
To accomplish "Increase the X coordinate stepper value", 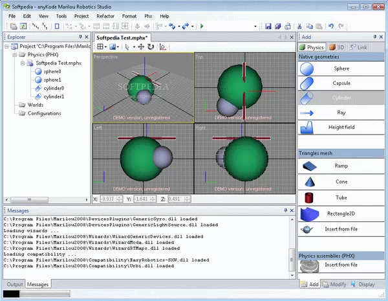I will click(120, 197).
